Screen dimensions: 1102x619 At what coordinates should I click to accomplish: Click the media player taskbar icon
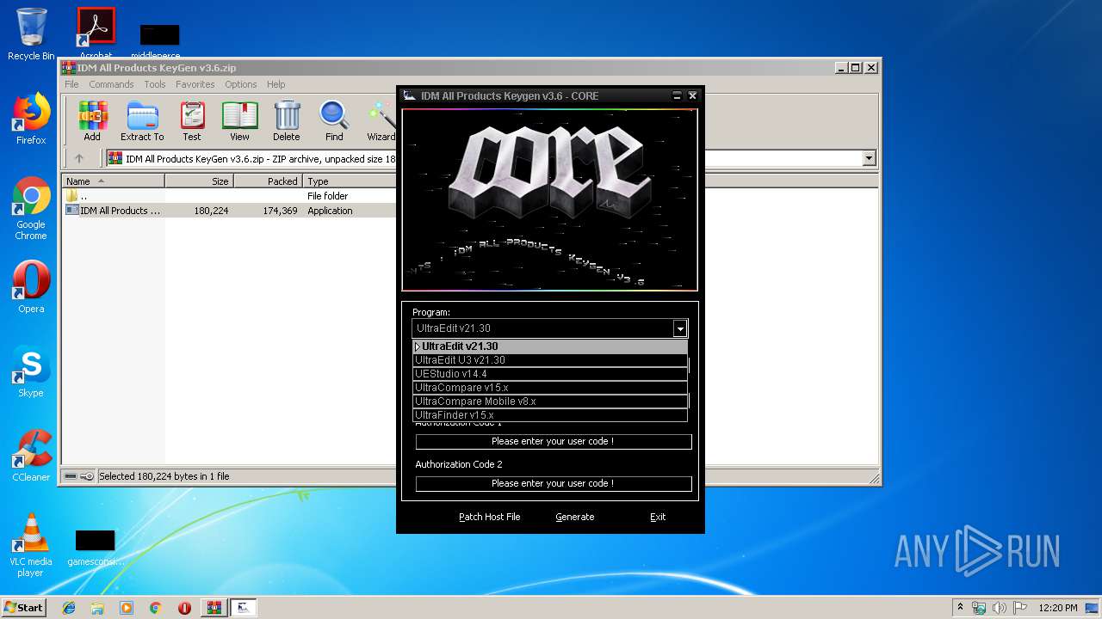pos(127,608)
